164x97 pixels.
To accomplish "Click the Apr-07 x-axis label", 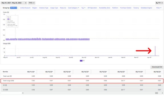I will (x=149, y=57).
